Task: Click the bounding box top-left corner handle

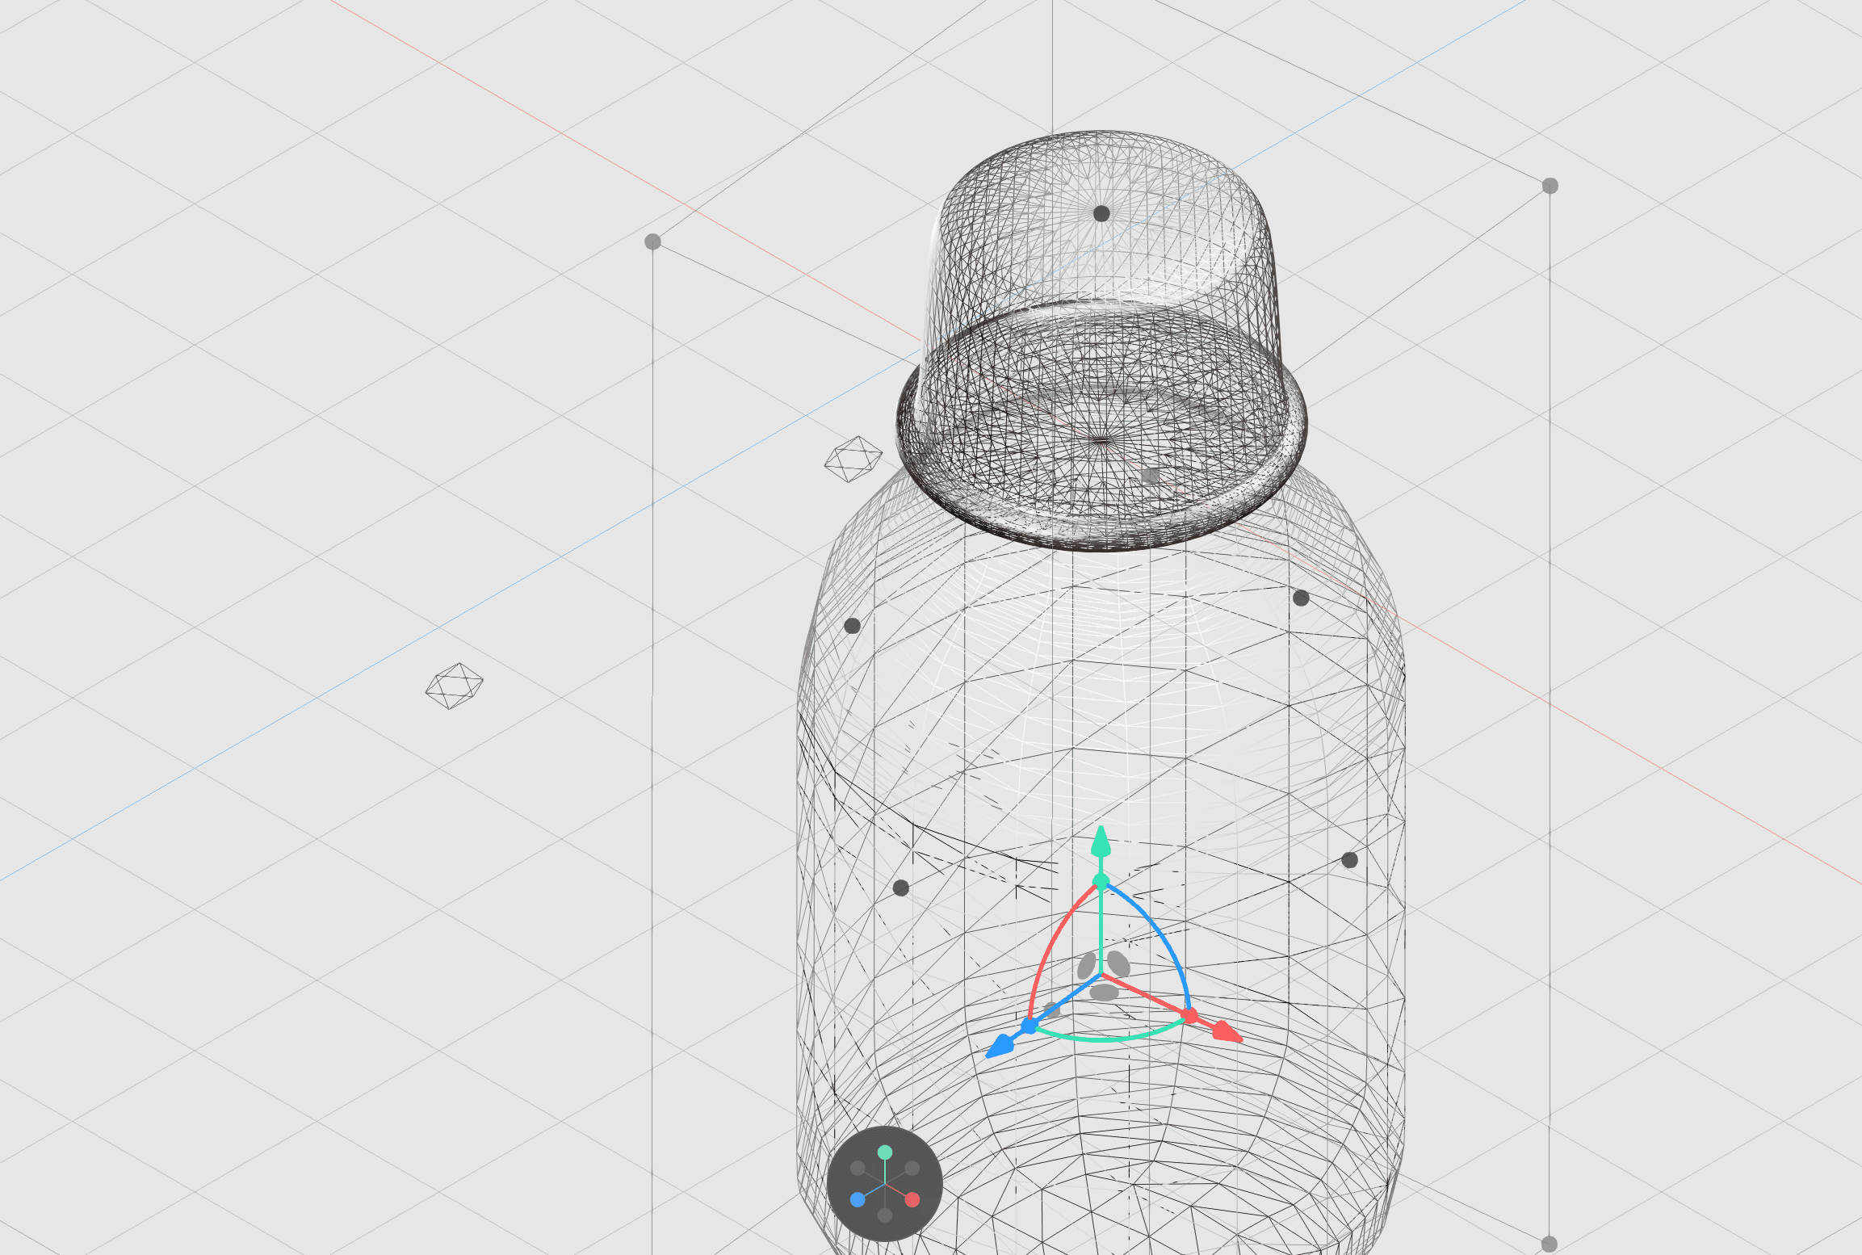Action: [x=652, y=241]
